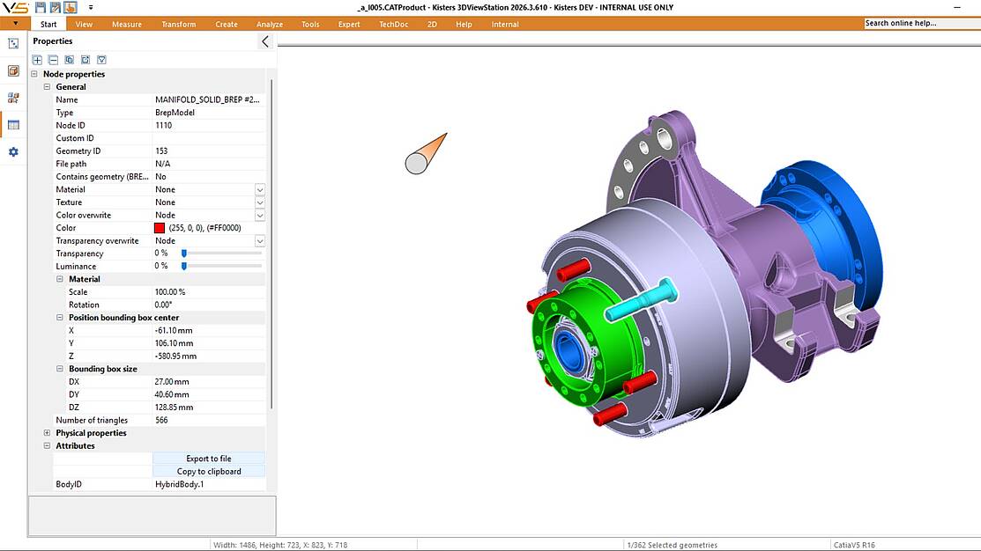Open the selection sets sidebar icon
This screenshot has width=981, height=551.
13,98
